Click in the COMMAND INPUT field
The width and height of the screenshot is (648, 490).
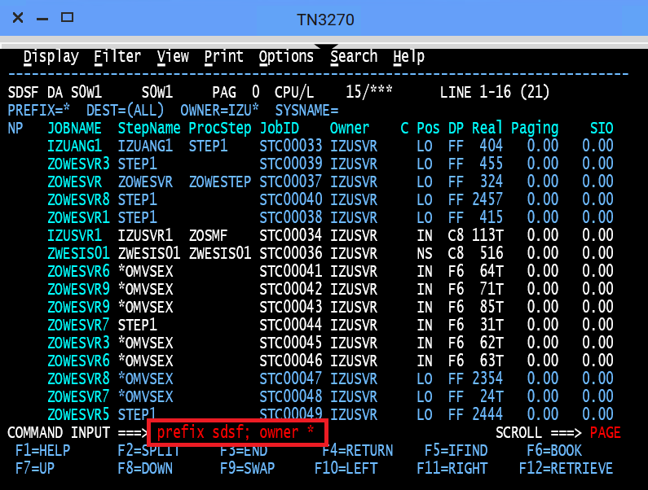[236, 432]
